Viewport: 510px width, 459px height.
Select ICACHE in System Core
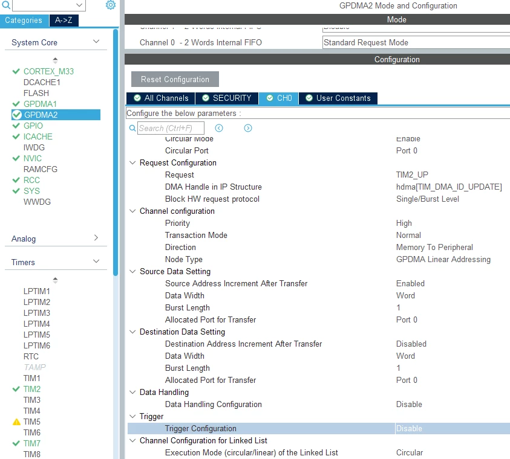(x=38, y=136)
